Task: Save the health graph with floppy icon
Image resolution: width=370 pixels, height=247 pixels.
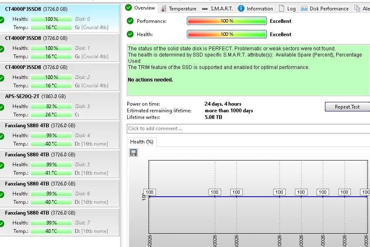Action: (133, 153)
